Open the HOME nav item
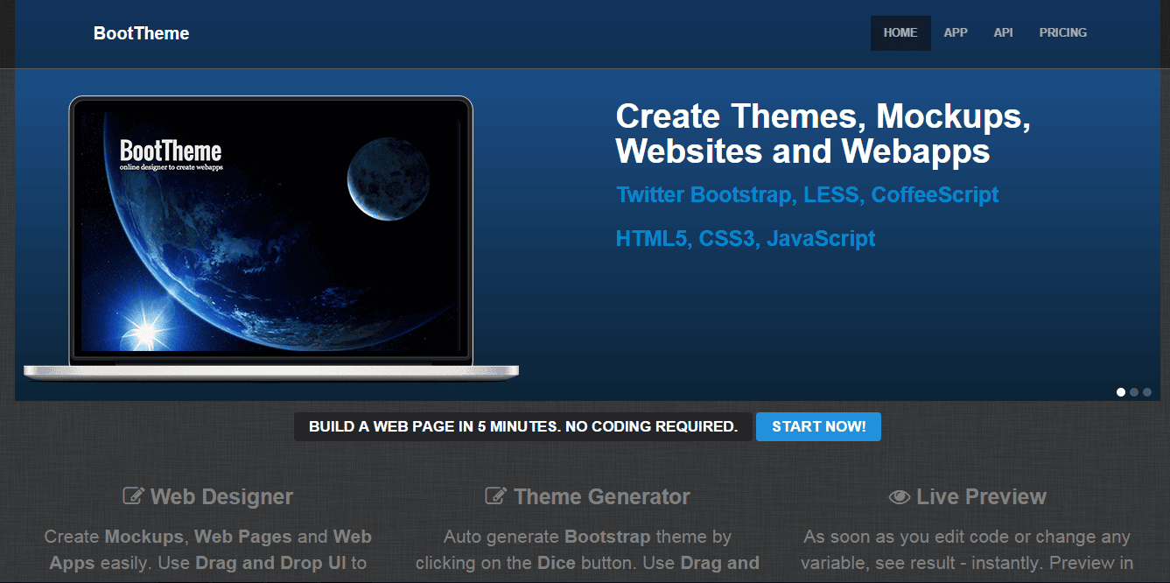The height and width of the screenshot is (583, 1170). [900, 33]
